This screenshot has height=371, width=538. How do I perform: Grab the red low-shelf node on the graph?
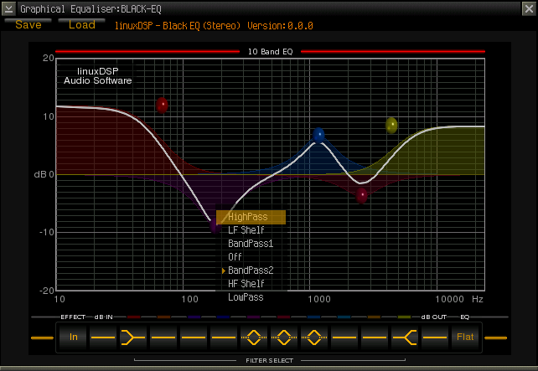(x=162, y=105)
